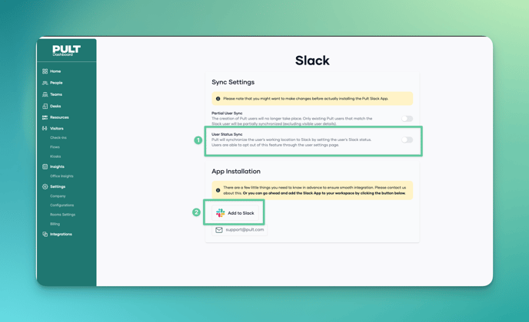Open Settings in the sidebar
Image resolution: width=529 pixels, height=322 pixels.
[x=58, y=187]
